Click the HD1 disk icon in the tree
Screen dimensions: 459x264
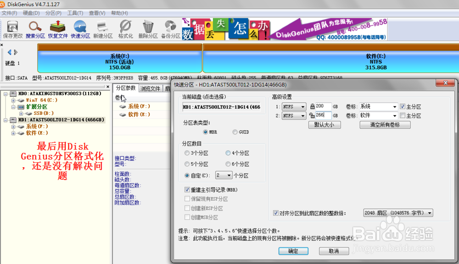[13, 120]
